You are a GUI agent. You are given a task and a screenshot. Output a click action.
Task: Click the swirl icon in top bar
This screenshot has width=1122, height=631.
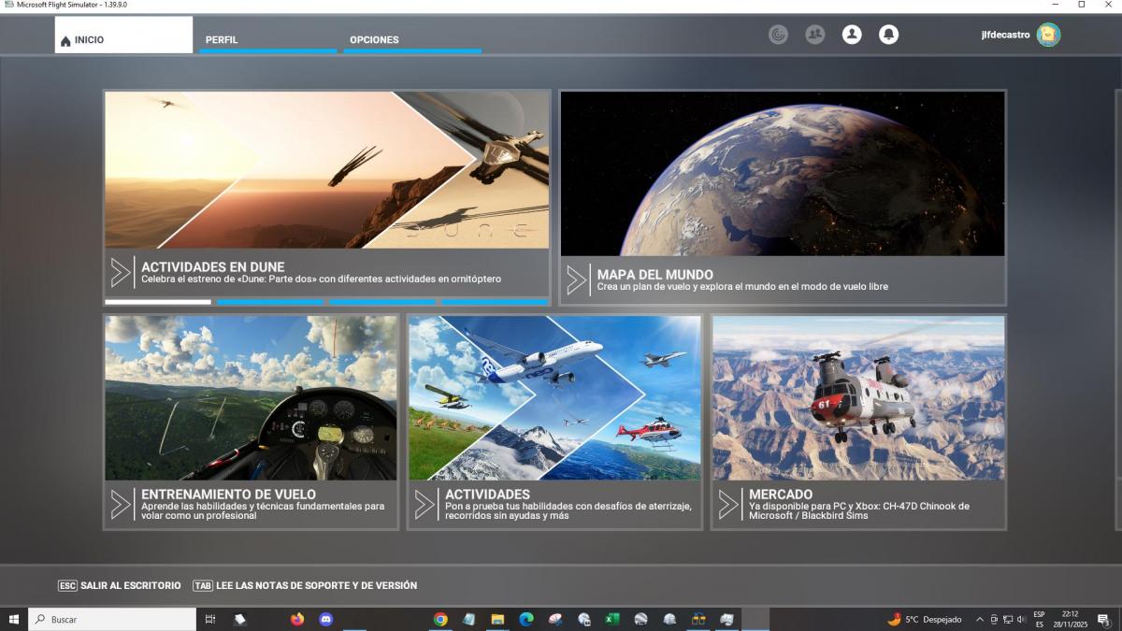click(778, 35)
